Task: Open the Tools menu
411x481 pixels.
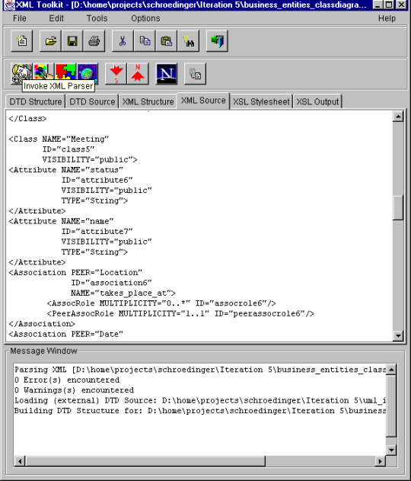Action: click(x=97, y=18)
